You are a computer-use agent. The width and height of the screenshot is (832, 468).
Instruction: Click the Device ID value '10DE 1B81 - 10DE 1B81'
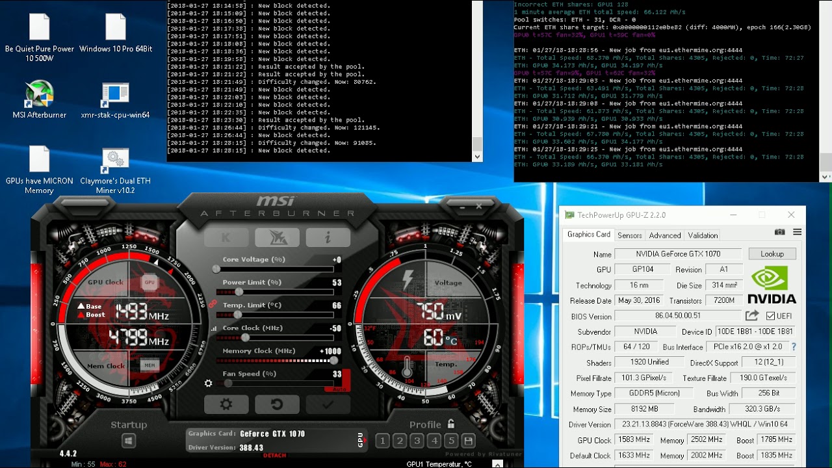pos(756,331)
